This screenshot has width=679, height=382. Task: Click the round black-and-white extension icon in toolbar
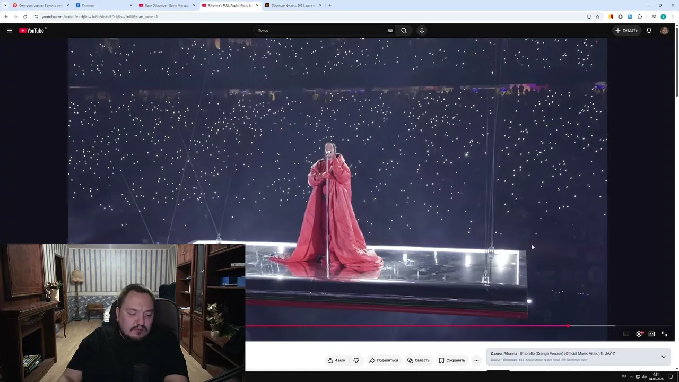pyautogui.click(x=620, y=17)
